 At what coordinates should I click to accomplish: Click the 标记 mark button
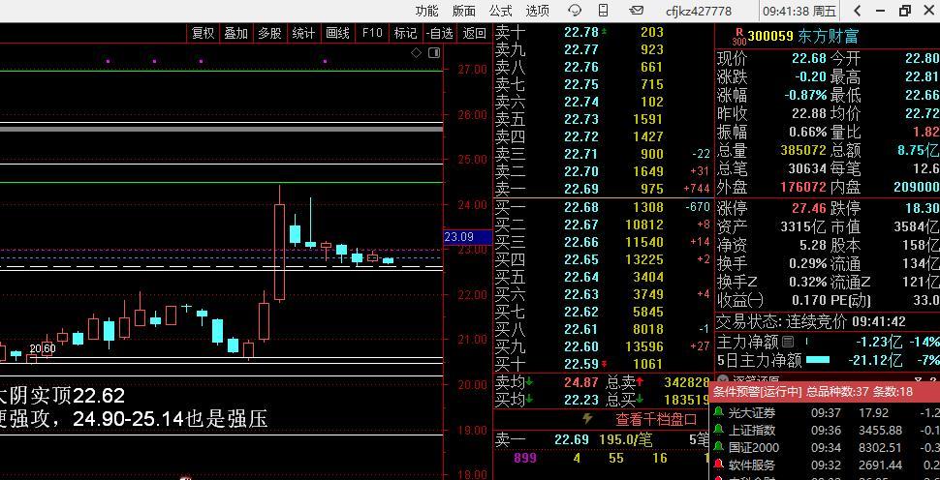(405, 33)
